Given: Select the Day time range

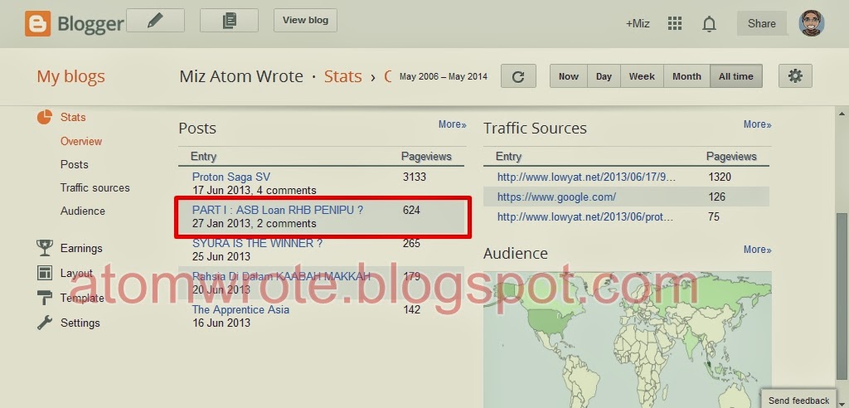Looking at the screenshot, I should [x=604, y=76].
